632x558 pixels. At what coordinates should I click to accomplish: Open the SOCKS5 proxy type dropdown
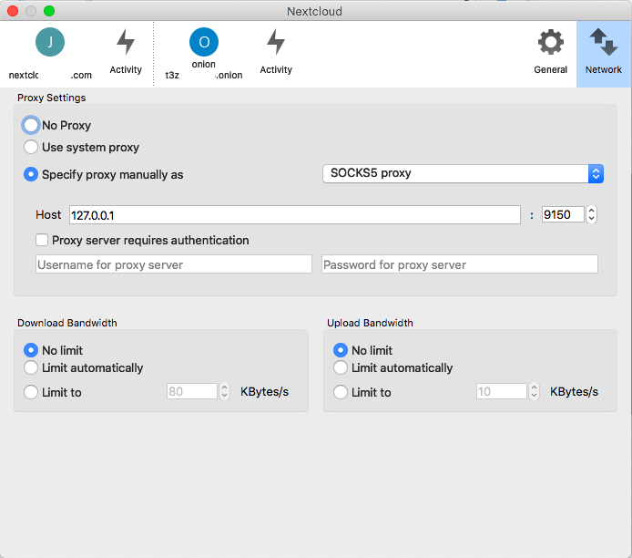[463, 173]
